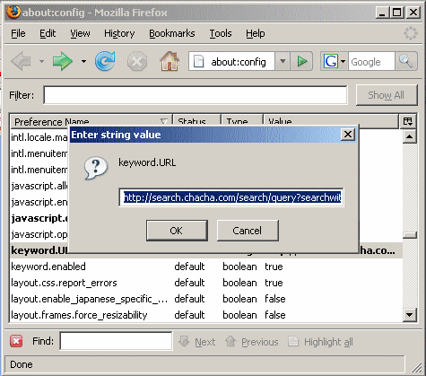Screen dimensions: 426x376
Task: Click the Show All button
Action: pyautogui.click(x=387, y=95)
